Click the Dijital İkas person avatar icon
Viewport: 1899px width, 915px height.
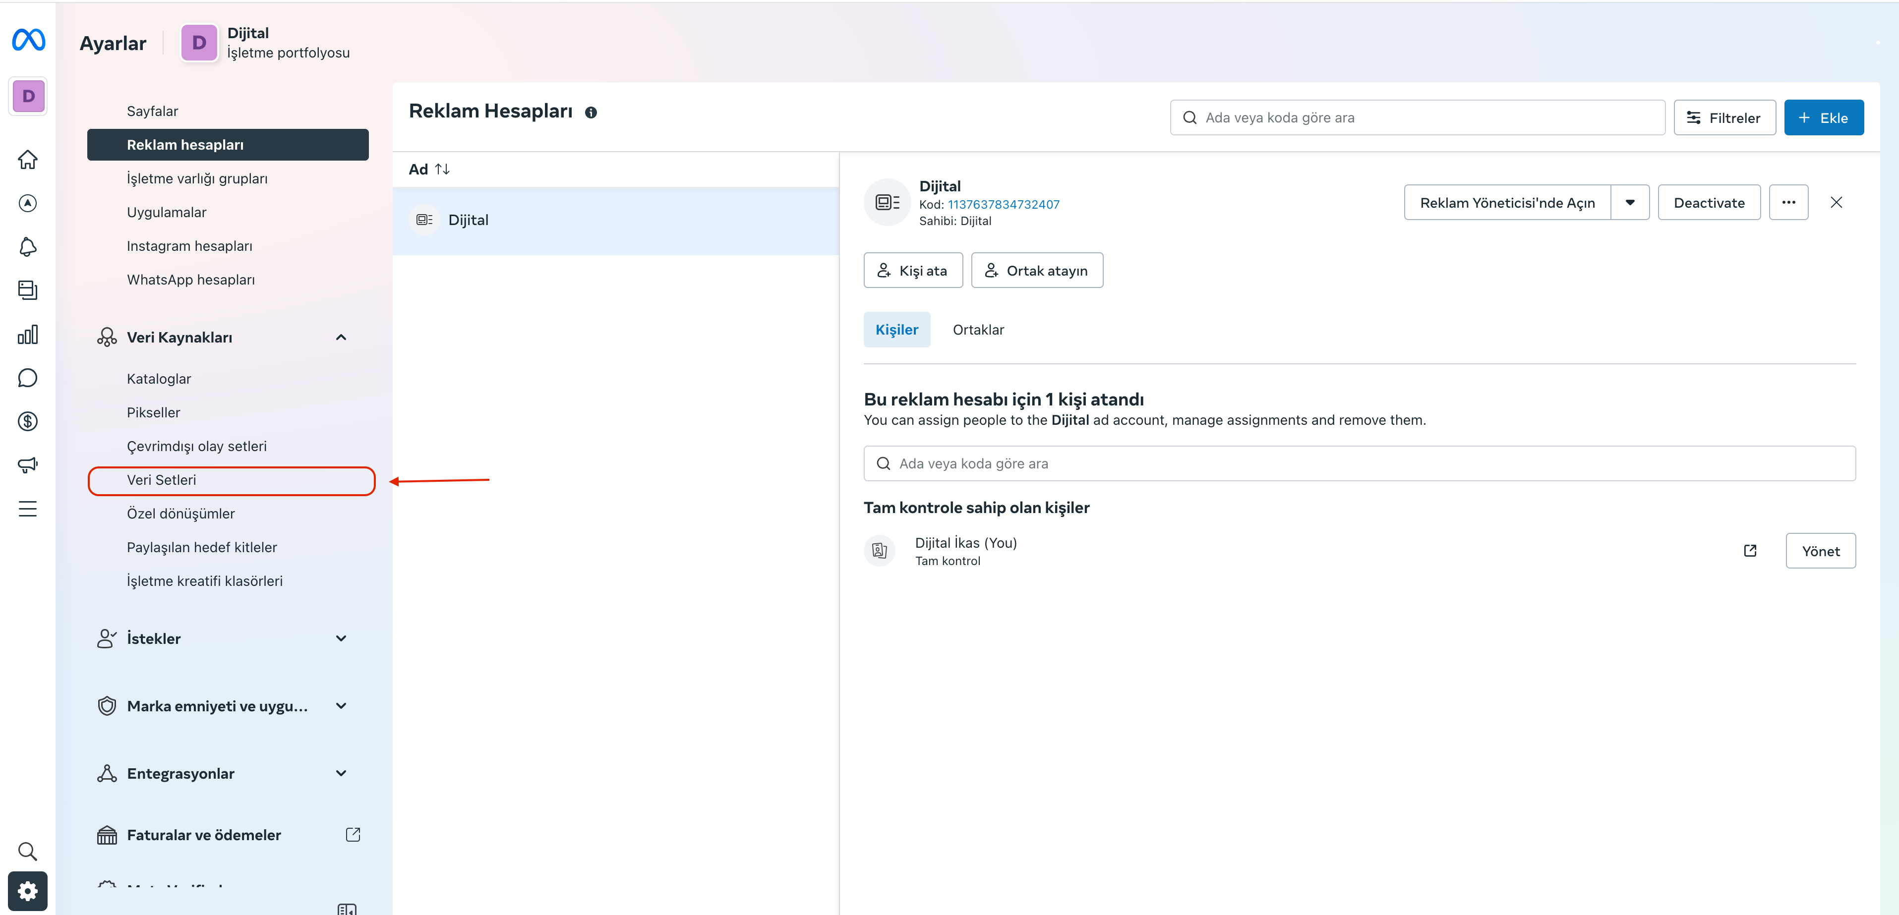coord(880,551)
